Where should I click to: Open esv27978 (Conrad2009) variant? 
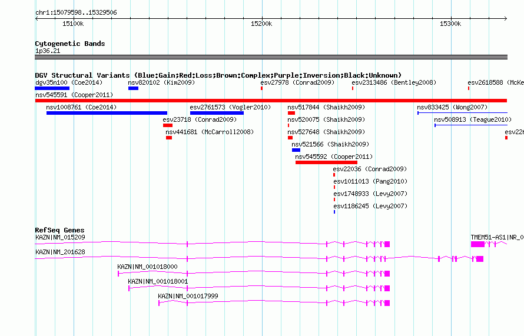pos(297,82)
